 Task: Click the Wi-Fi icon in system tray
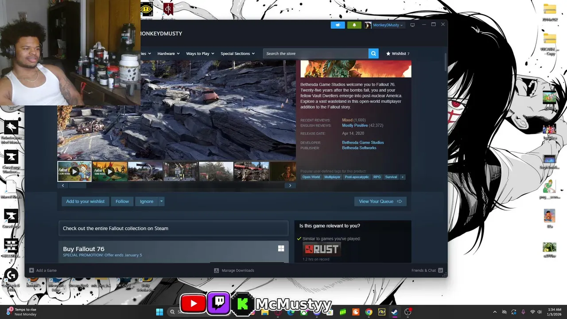pos(533,312)
